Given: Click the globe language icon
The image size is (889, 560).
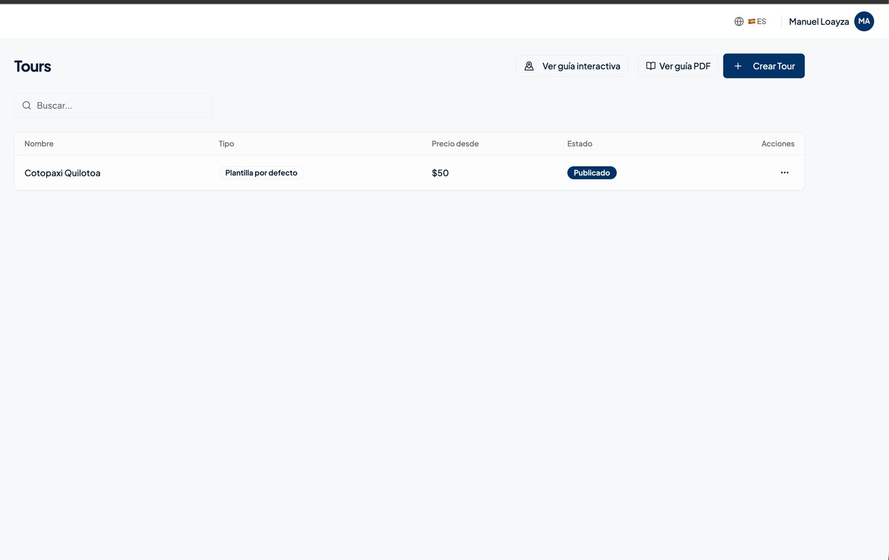Looking at the screenshot, I should tap(739, 22).
